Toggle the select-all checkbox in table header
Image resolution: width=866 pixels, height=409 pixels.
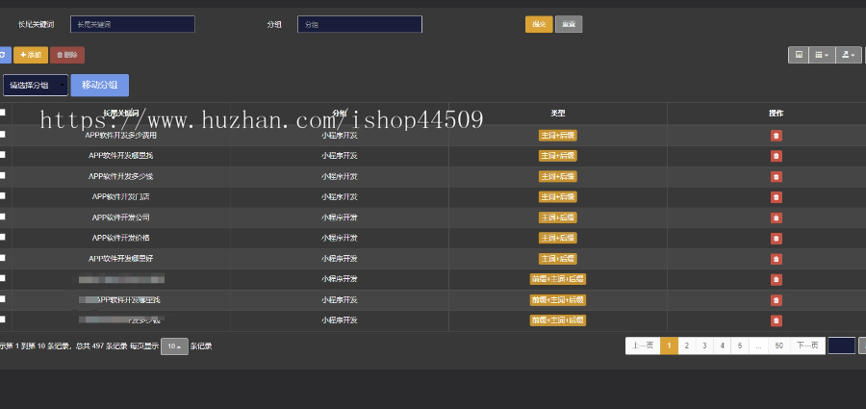2,113
